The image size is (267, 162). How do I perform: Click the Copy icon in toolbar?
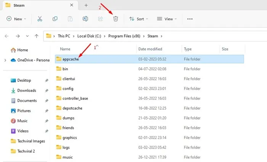(x=55, y=19)
